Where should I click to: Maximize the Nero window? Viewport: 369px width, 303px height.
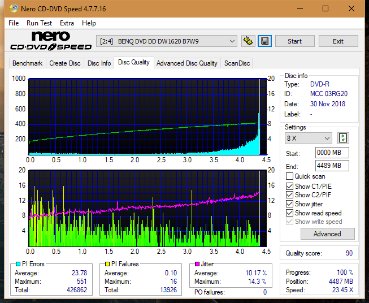point(325,8)
